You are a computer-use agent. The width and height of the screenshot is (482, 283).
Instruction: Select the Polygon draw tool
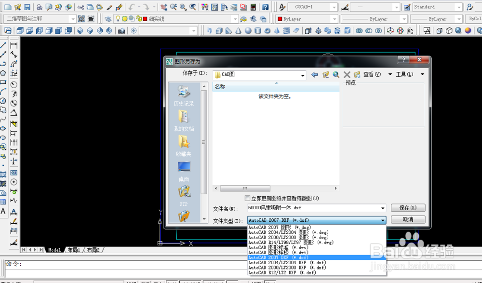tap(3, 73)
